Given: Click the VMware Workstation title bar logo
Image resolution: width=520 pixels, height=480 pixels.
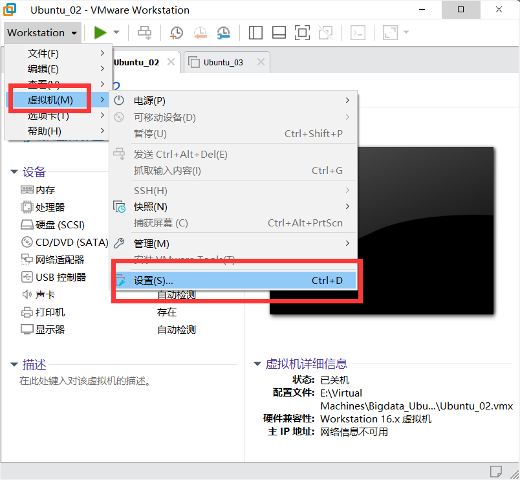Looking at the screenshot, I should 10,10.
